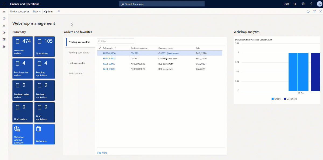Open Modules list icon in sidebar
Image resolution: width=323 pixels, height=160 pixels.
[x=4, y=46]
